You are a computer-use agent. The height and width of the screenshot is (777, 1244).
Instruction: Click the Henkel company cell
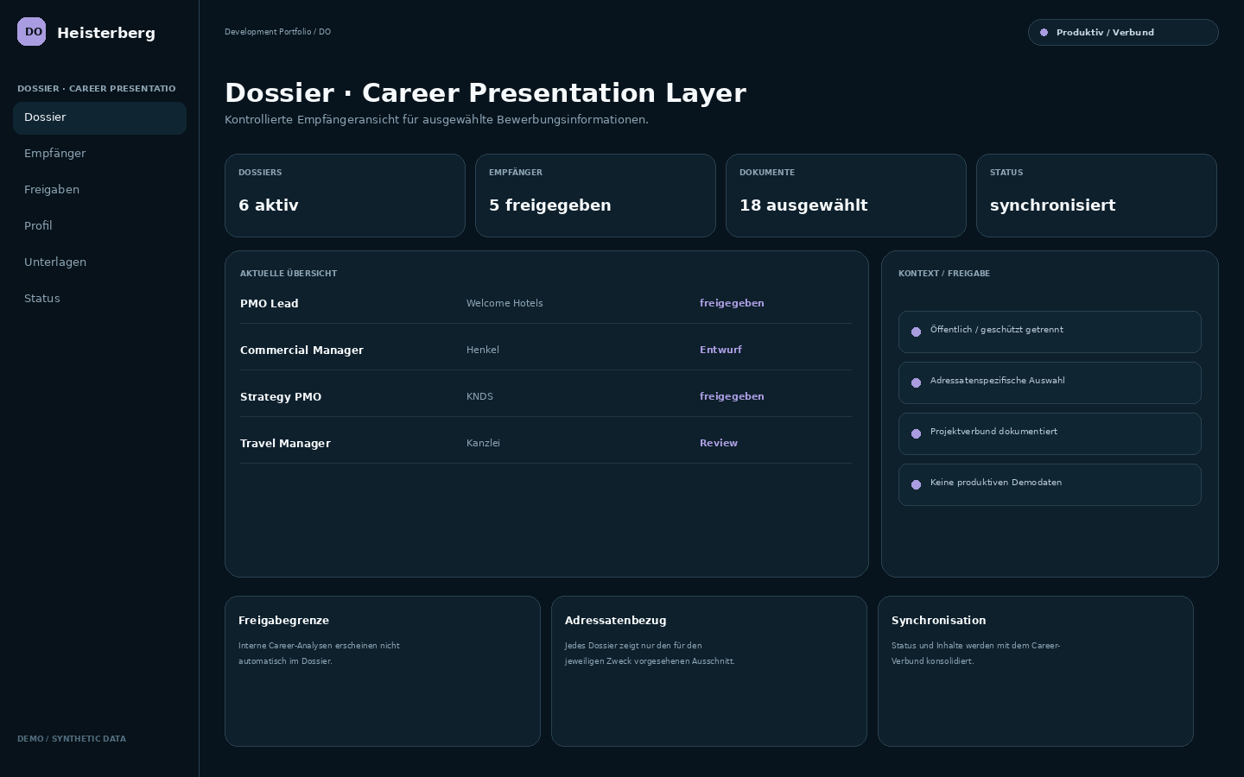(x=483, y=351)
